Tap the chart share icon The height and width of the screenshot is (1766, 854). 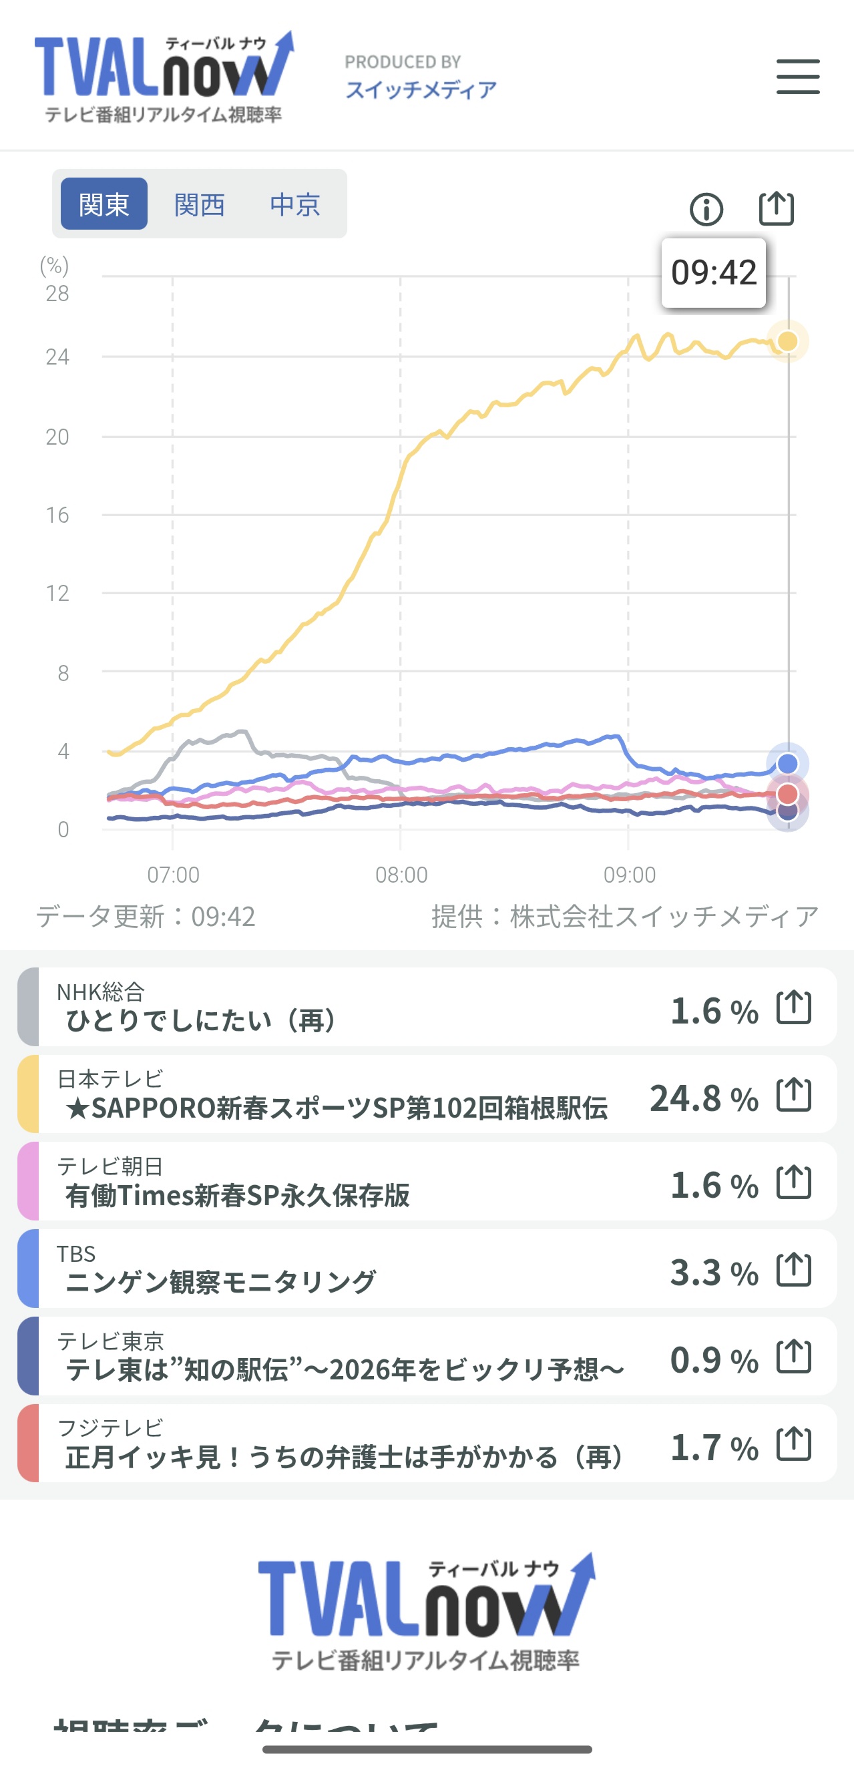tap(776, 208)
